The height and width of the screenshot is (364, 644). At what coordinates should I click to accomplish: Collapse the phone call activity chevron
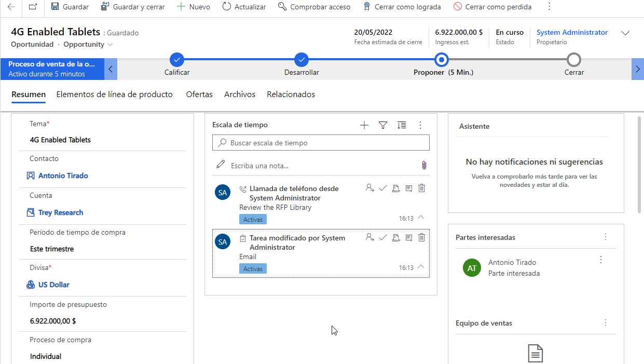[421, 218]
